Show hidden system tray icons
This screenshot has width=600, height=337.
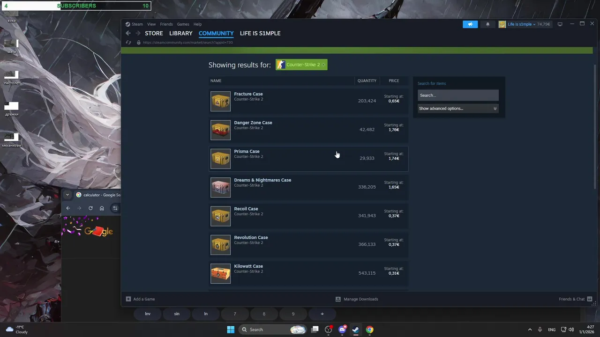point(530,330)
